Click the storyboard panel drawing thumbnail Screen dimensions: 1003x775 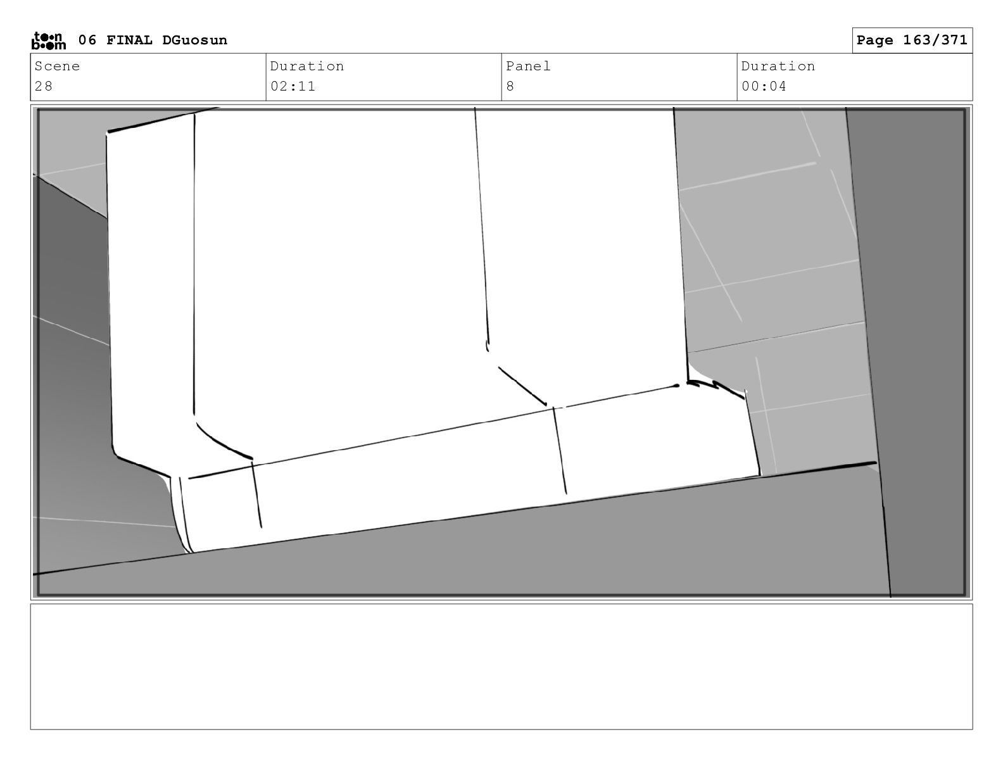[501, 352]
